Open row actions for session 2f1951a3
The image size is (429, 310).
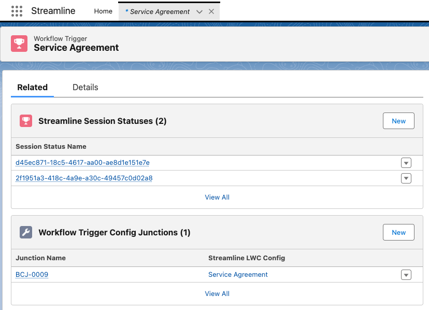406,178
